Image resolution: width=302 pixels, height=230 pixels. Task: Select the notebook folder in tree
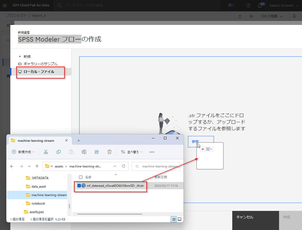[36, 204]
